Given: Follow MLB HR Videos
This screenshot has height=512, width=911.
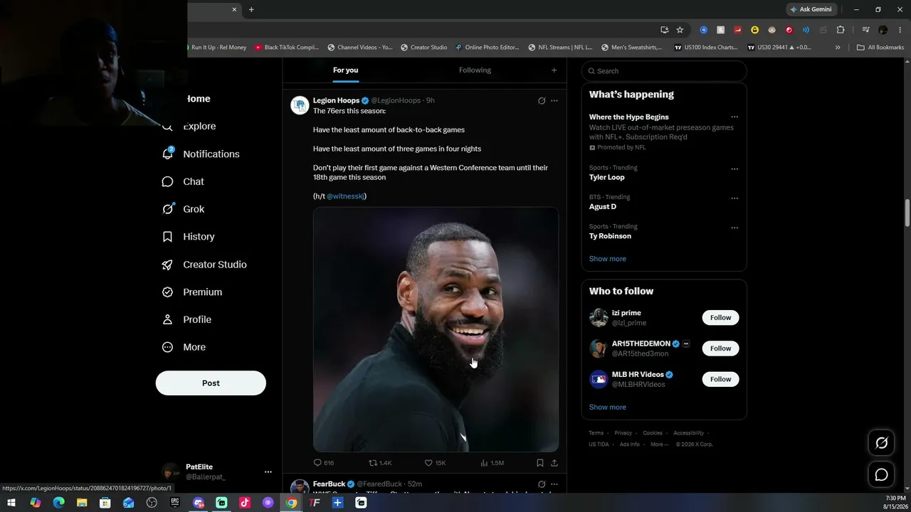Looking at the screenshot, I should pyautogui.click(x=720, y=379).
